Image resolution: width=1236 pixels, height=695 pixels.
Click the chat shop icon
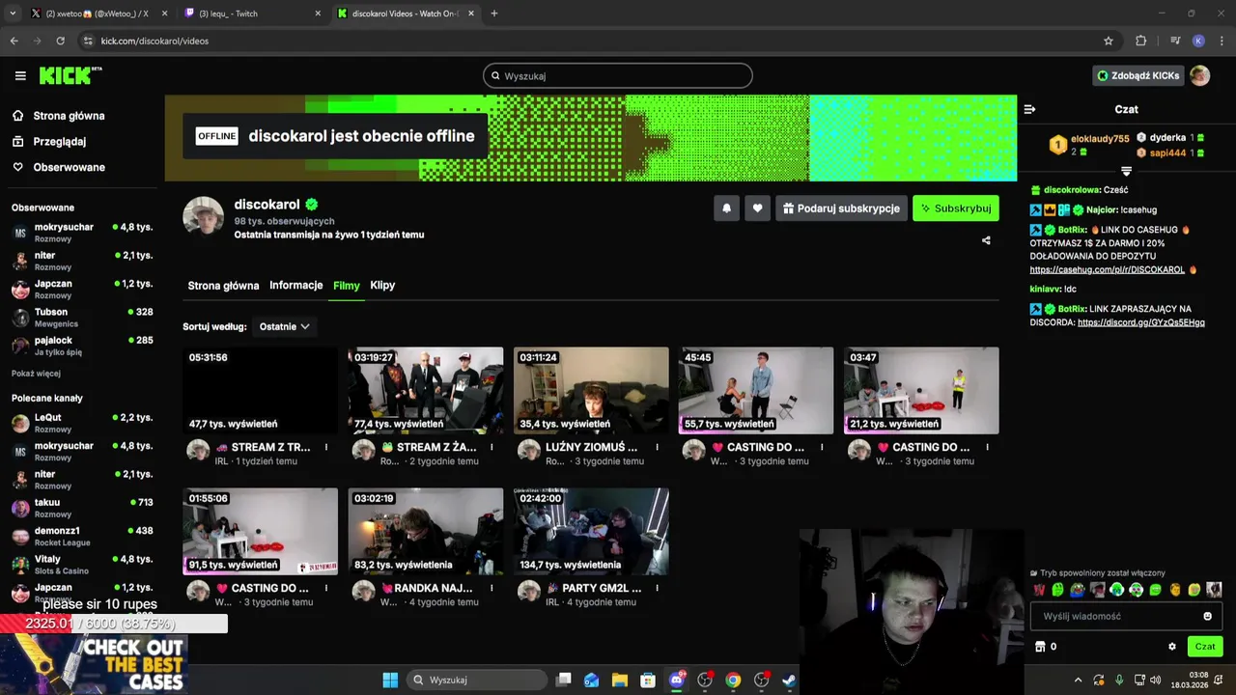coord(1040,647)
